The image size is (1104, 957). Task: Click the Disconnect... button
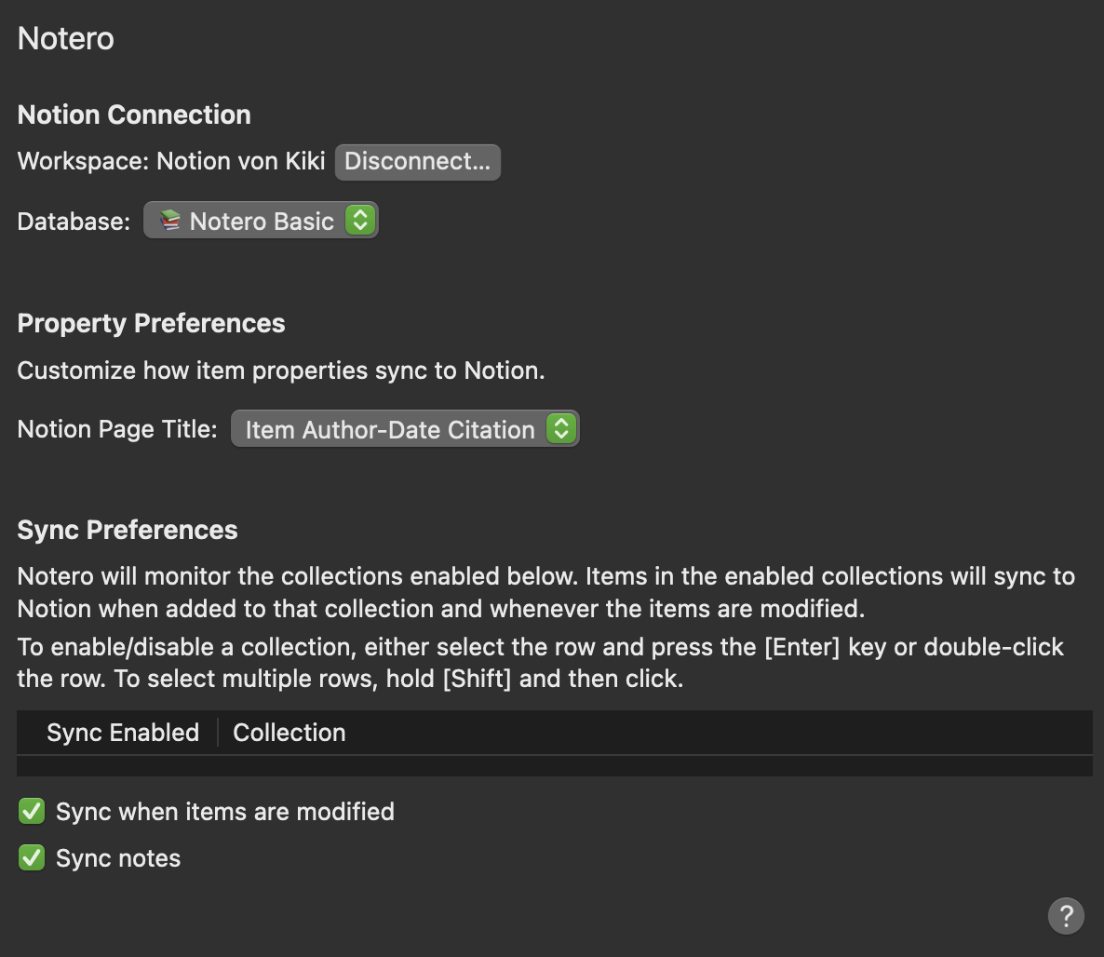point(418,162)
